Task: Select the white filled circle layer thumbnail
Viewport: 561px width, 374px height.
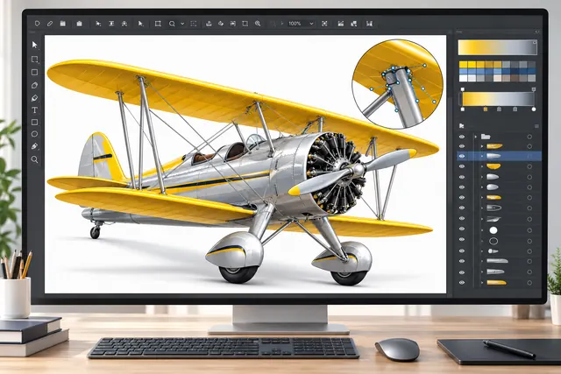Action: pos(494,230)
